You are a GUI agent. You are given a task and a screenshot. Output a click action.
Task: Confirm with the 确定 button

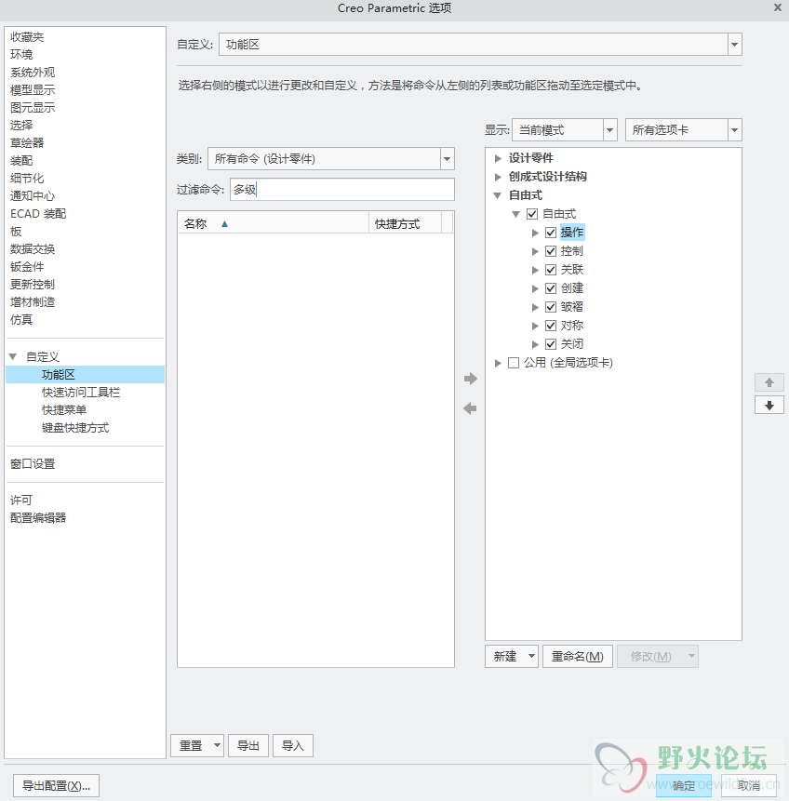(x=683, y=786)
